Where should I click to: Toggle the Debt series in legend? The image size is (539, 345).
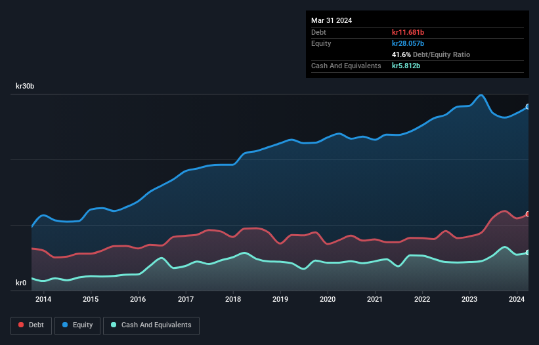(31, 325)
